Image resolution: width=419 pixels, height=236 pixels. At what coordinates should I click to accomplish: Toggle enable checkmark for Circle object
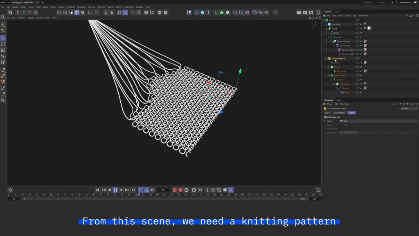tap(361, 33)
